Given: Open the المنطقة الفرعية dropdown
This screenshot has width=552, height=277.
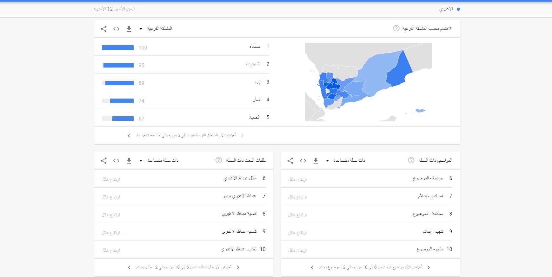Looking at the screenshot, I should pyautogui.click(x=156, y=29).
